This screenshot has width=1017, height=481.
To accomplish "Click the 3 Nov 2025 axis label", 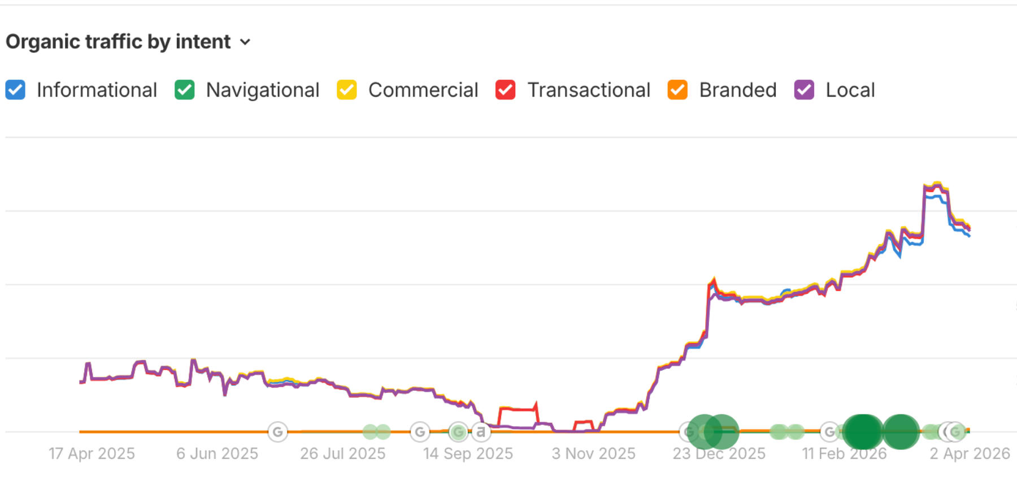I will [x=592, y=453].
